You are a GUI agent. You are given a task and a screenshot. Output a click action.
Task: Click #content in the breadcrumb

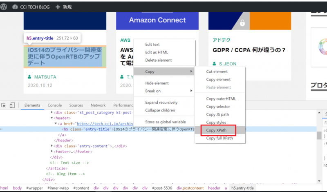(81, 188)
